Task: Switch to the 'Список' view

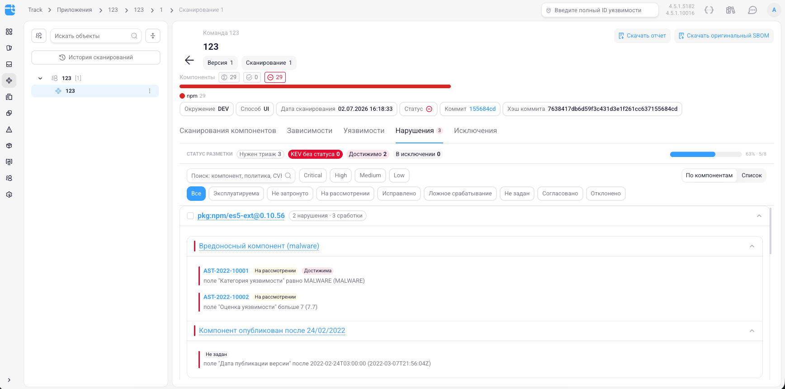Action: coord(752,176)
